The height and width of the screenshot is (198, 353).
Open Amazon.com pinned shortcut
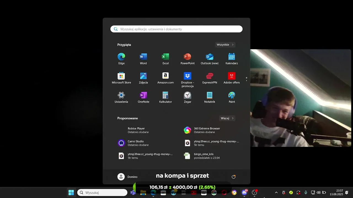coord(165,78)
